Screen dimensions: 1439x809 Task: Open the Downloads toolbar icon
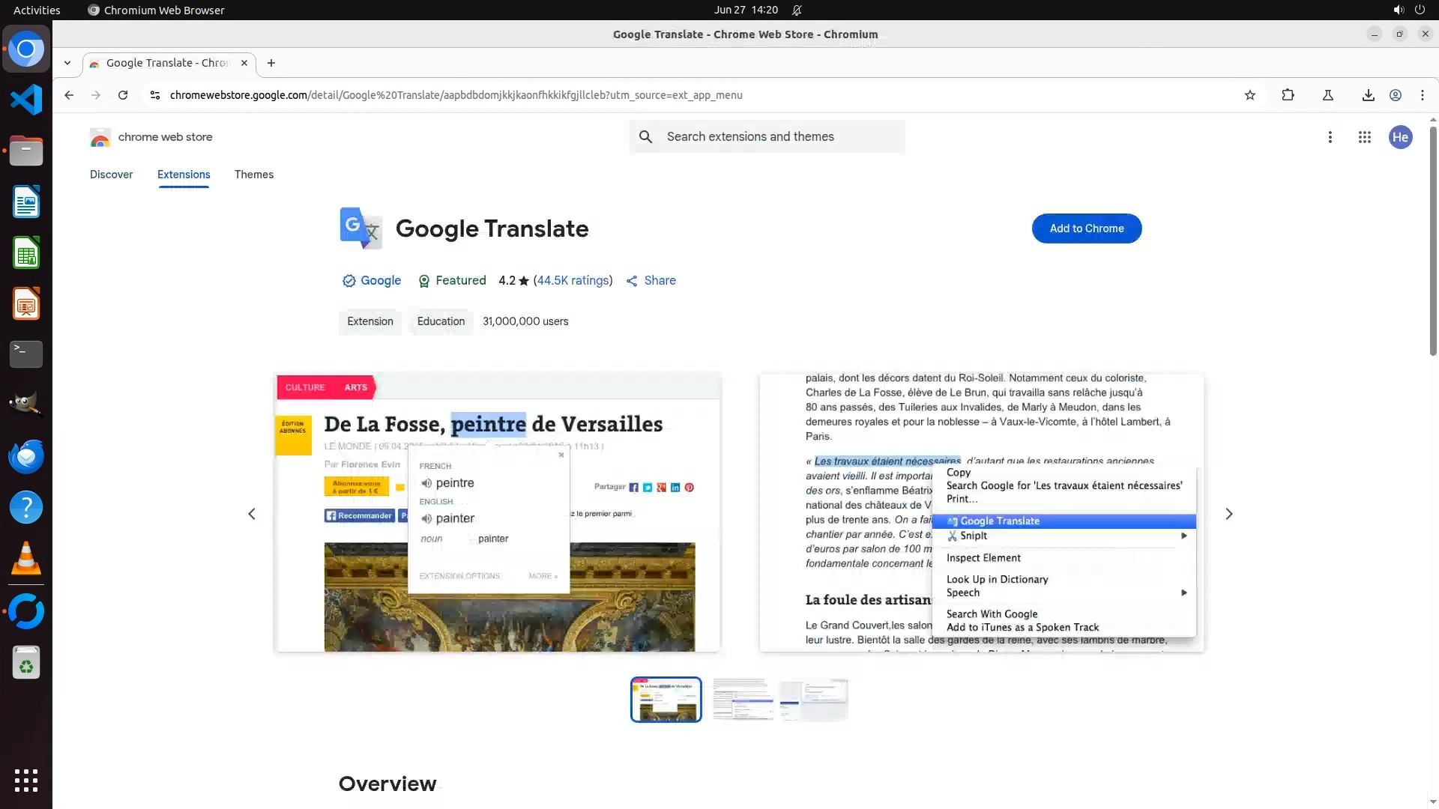coord(1368,95)
